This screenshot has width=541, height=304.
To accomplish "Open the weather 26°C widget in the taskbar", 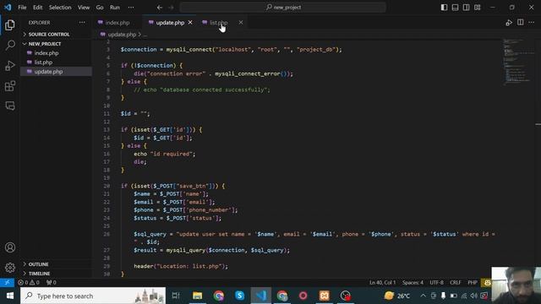I will (x=397, y=296).
